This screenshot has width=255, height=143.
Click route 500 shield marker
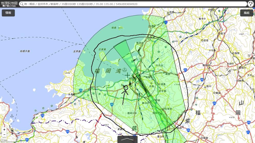coord(249,122)
